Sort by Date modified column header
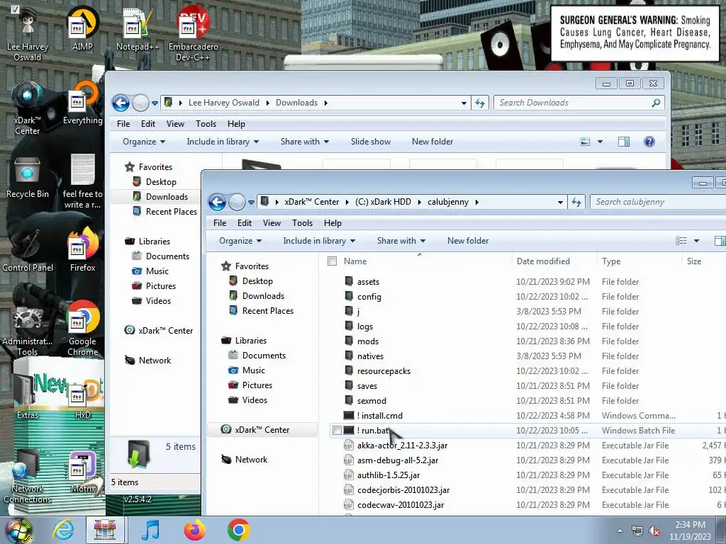726x544 pixels. coord(543,261)
